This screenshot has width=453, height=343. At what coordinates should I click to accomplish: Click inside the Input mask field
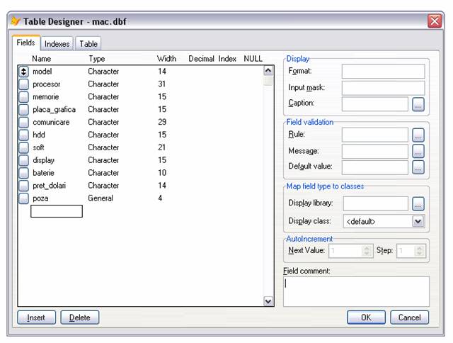tap(383, 88)
